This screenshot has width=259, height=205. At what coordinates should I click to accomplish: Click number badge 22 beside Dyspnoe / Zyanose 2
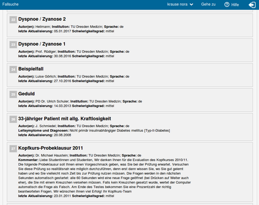13,20
